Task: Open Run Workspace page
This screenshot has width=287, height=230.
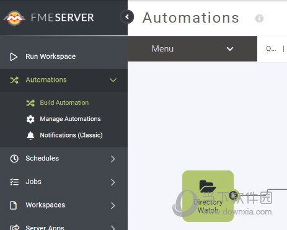Action: click(64, 56)
